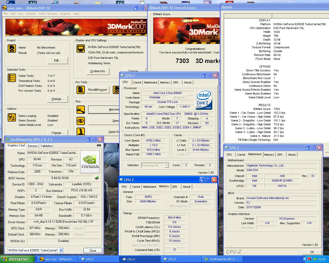The image size is (329, 263).
Task: Click the Project icon in 3DMark2001
Action: click(12, 49)
